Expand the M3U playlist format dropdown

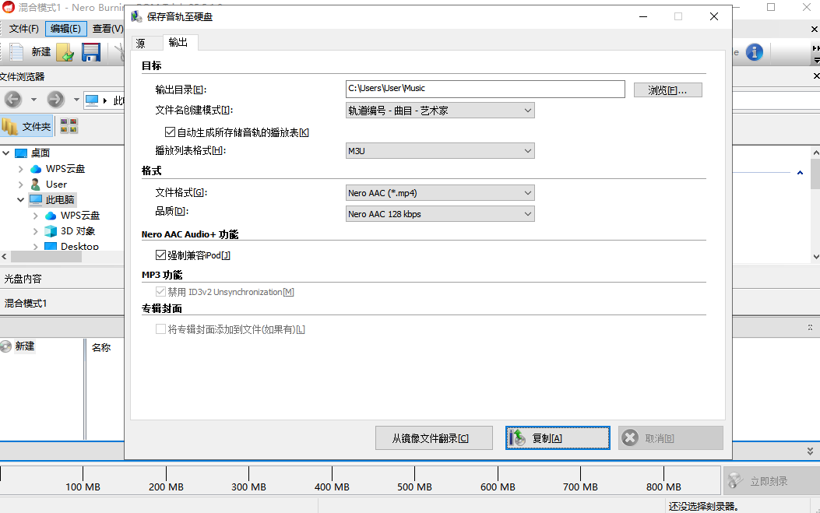[440, 151]
